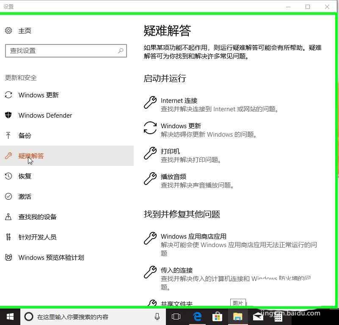The width and height of the screenshot is (339, 325).
Task: Minimize the 设置 window
Action: tap(288, 7)
